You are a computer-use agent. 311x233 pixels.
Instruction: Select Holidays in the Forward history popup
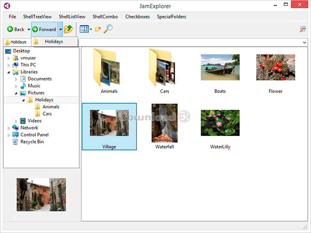(54, 42)
